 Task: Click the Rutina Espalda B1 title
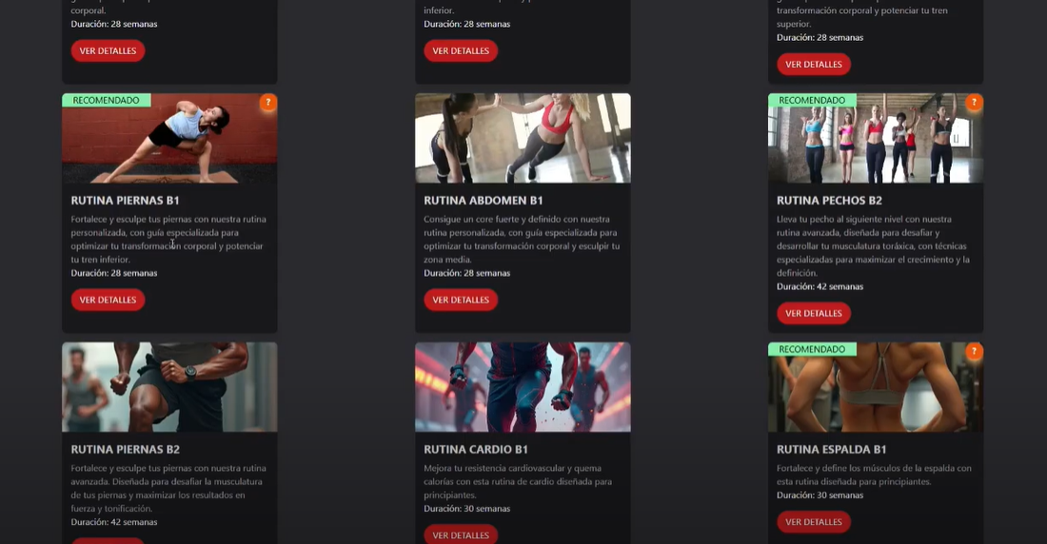(x=831, y=449)
